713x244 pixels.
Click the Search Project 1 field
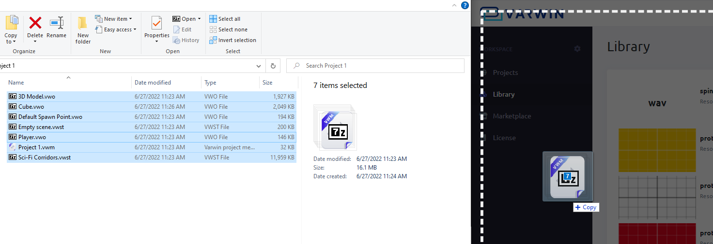[375, 66]
